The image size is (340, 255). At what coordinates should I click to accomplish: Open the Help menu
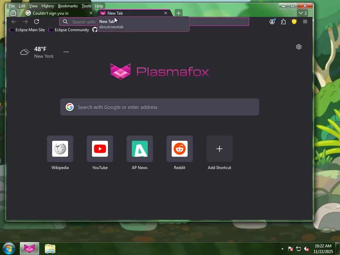click(x=99, y=6)
